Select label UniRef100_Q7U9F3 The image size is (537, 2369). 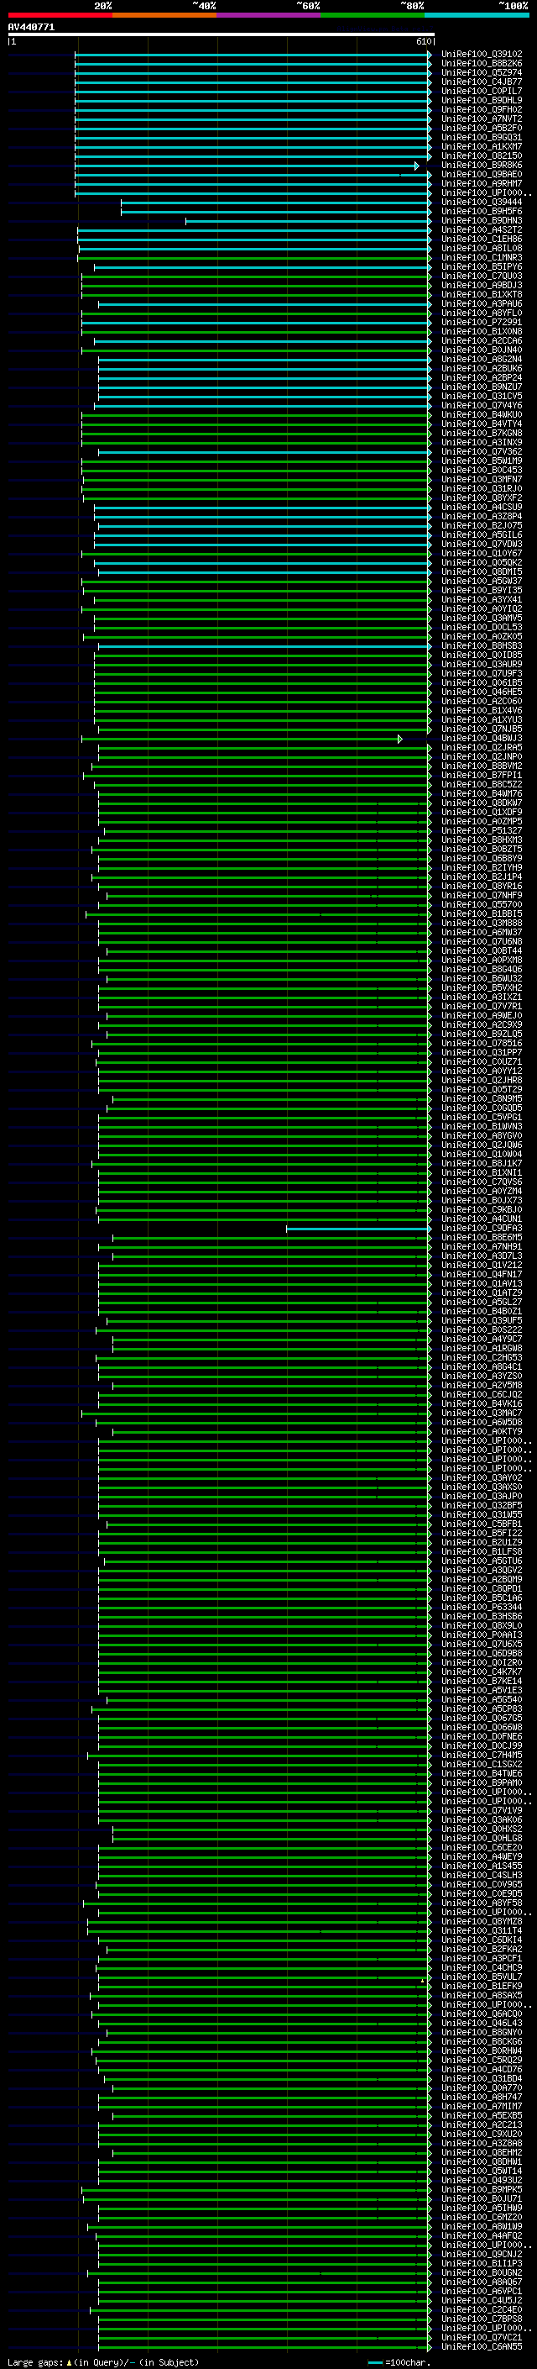coord(481,674)
